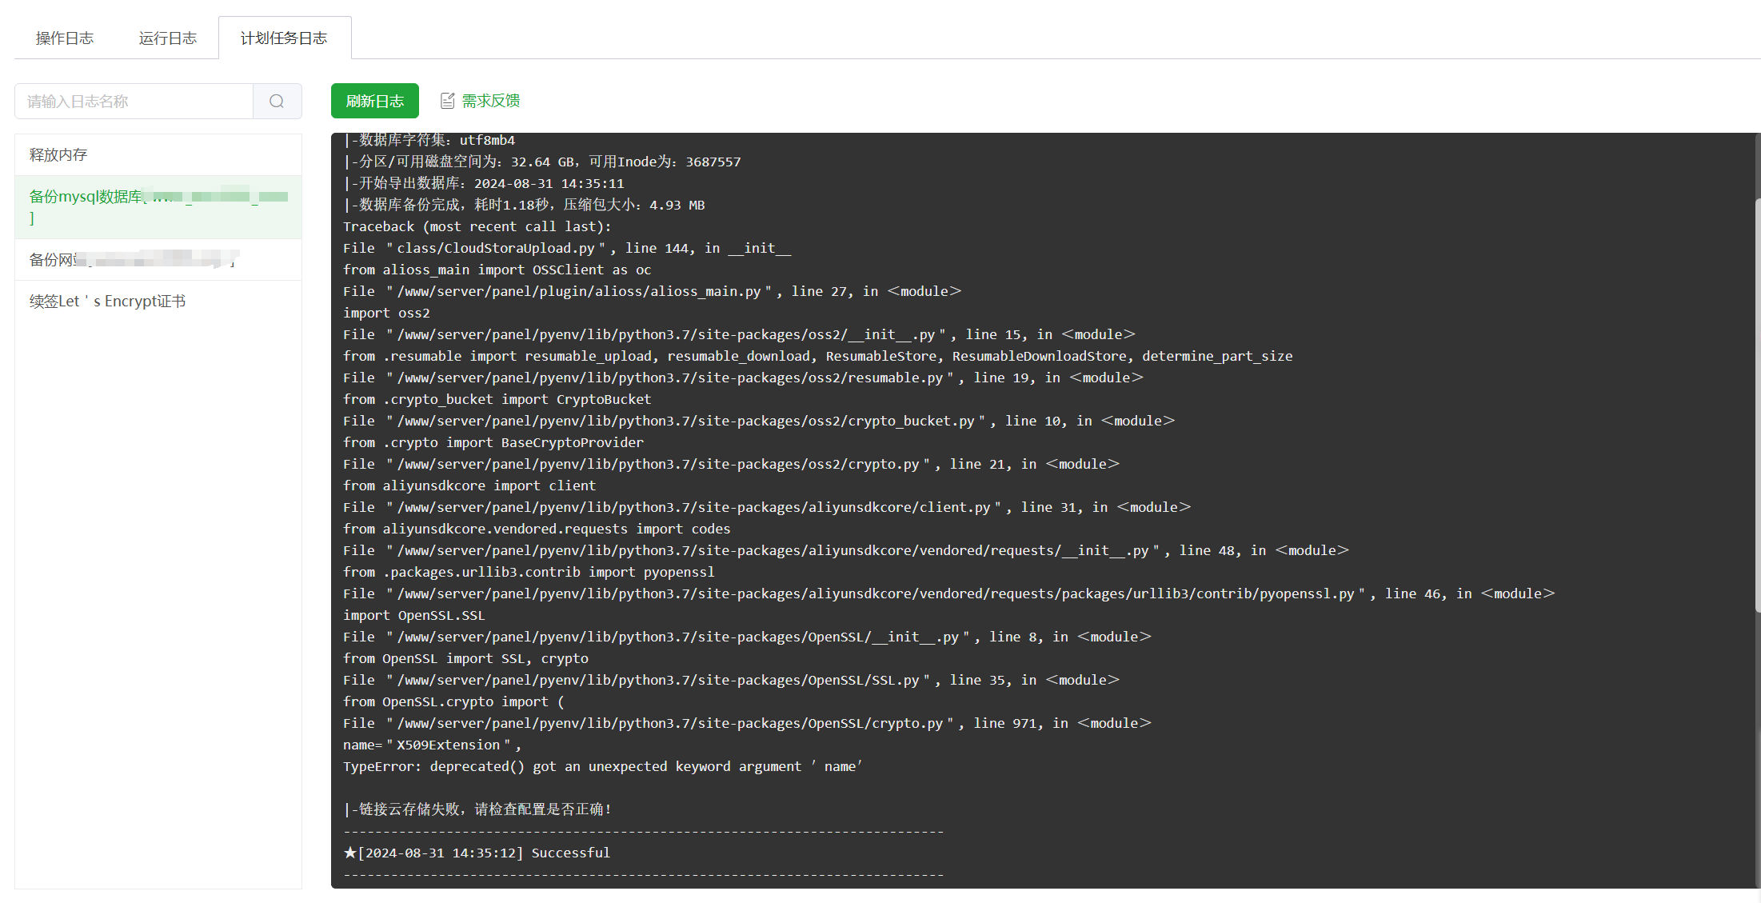
Task: Click the 'import oss2' log line
Action: [x=386, y=313]
